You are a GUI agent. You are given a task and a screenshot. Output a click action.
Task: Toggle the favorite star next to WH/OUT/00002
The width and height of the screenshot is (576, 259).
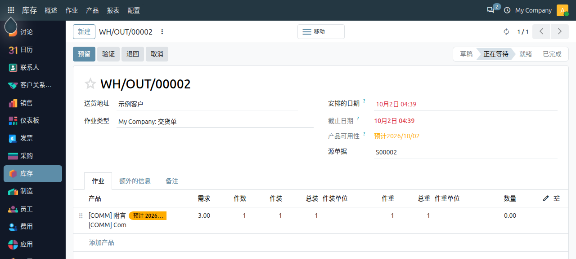tap(90, 84)
